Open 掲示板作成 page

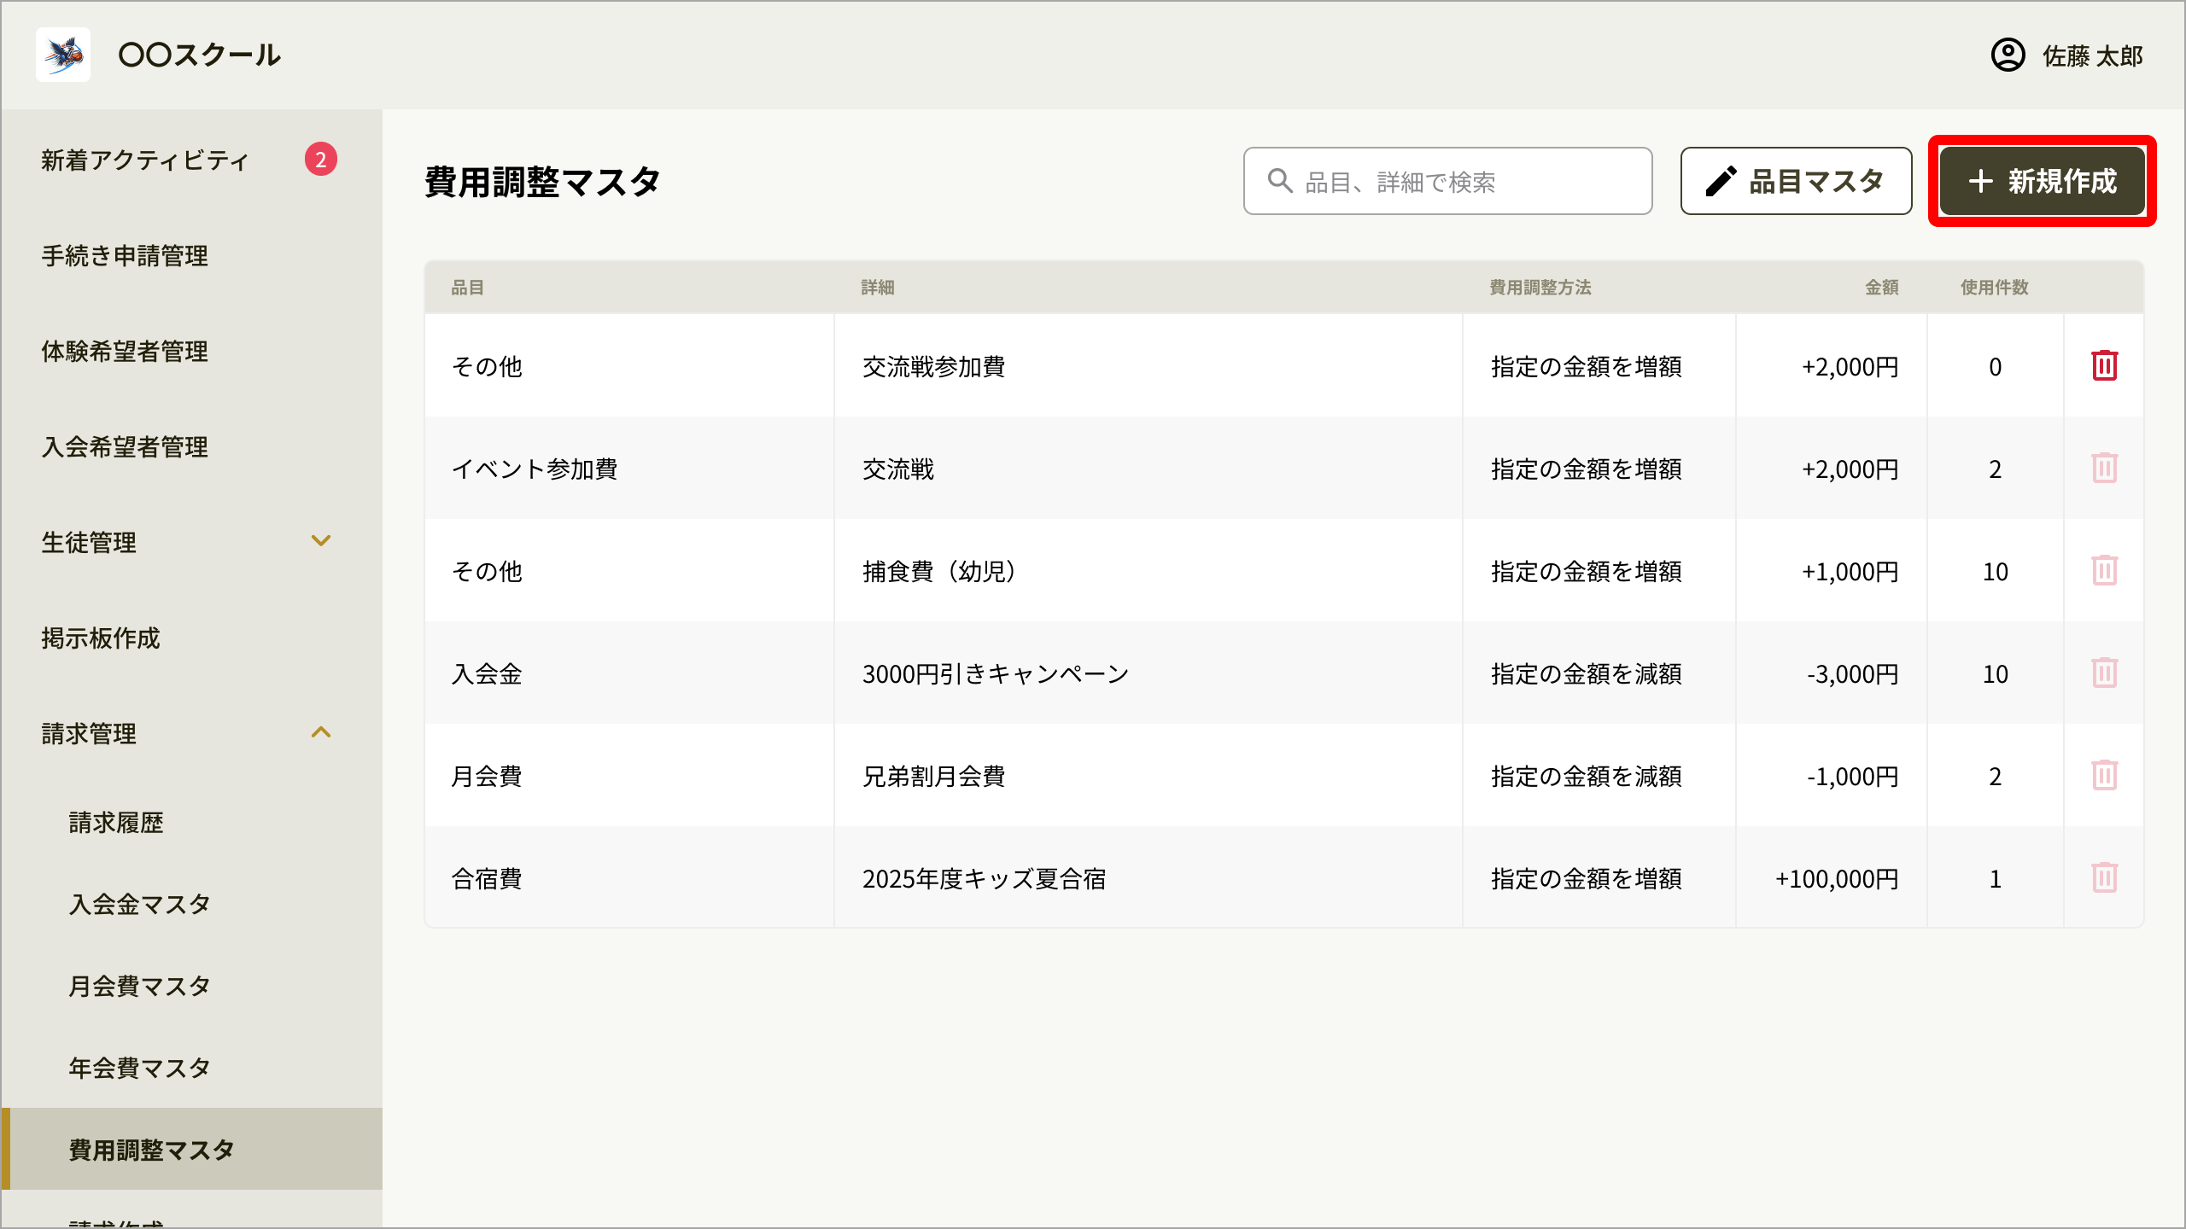pos(101,638)
